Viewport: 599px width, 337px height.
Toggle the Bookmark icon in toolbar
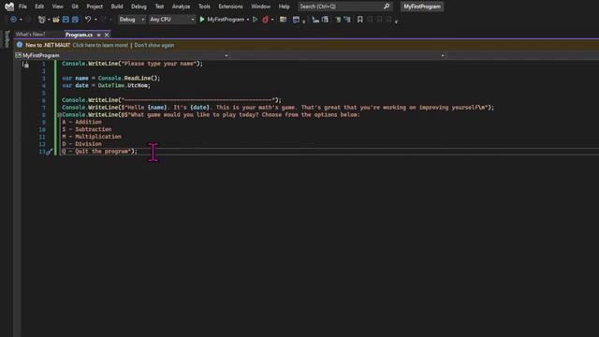(359, 20)
